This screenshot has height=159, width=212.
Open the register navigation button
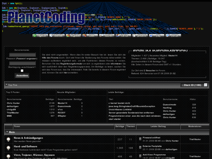point(40,36)
